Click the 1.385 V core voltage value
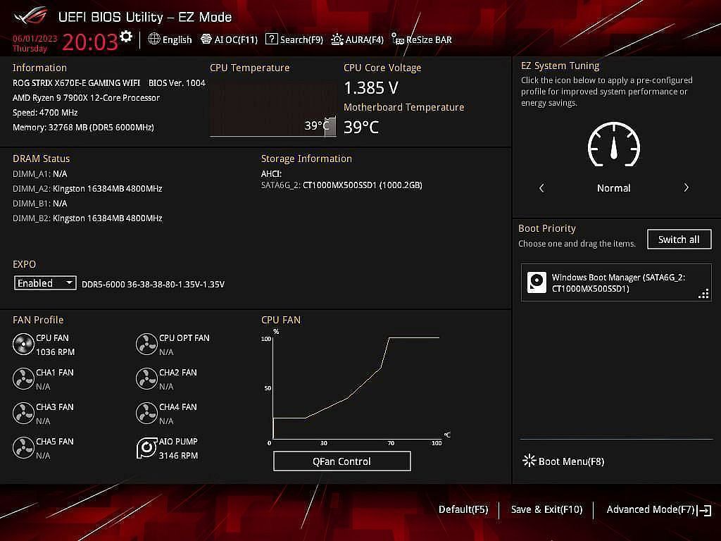The height and width of the screenshot is (541, 721). [371, 87]
